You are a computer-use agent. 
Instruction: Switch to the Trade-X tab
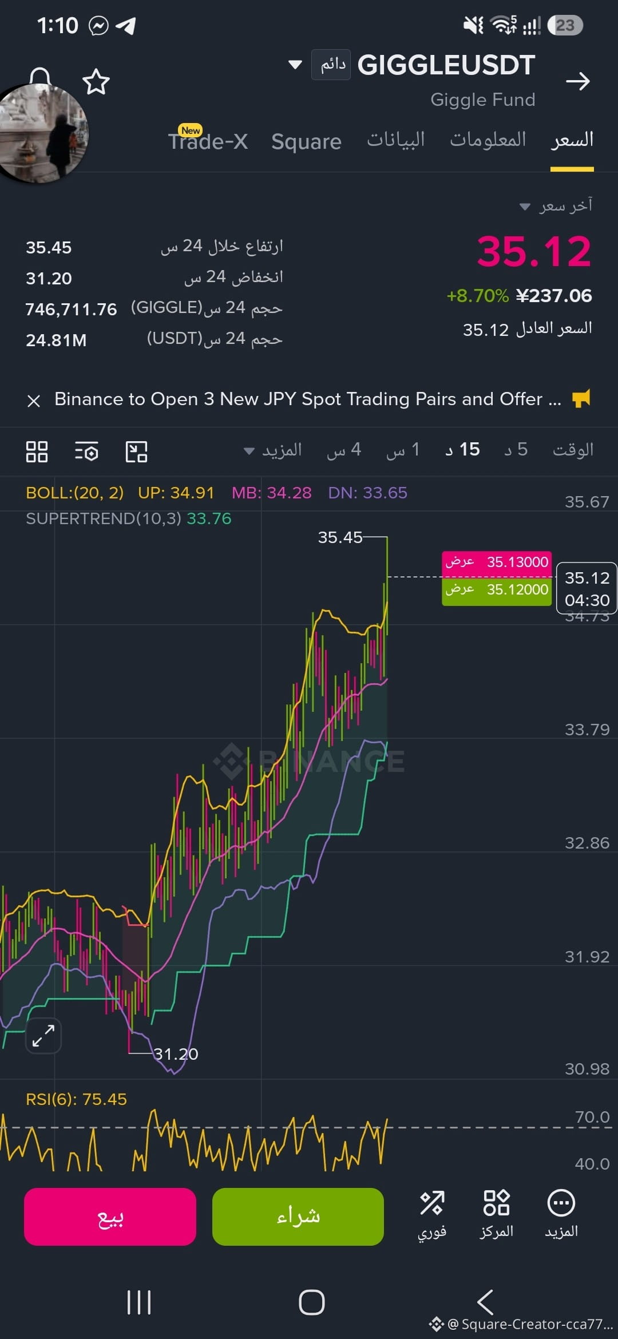pyautogui.click(x=208, y=140)
